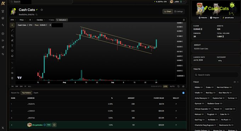Open the D interval dropdown
Viewport: 241px width, 131px height.
coord(31,20)
